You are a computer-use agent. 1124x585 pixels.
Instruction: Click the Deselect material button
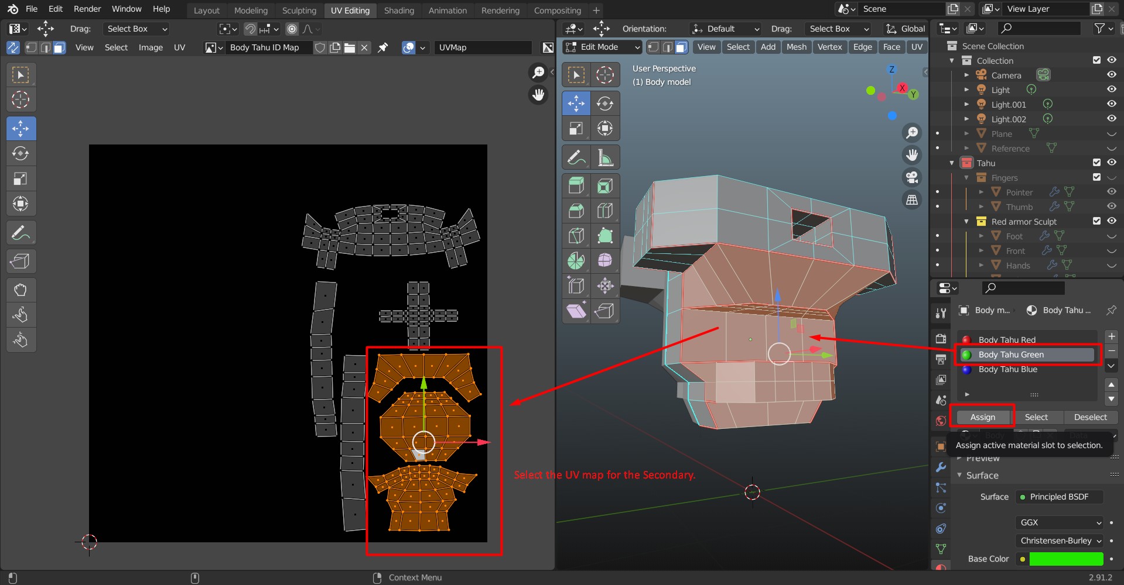pyautogui.click(x=1090, y=417)
